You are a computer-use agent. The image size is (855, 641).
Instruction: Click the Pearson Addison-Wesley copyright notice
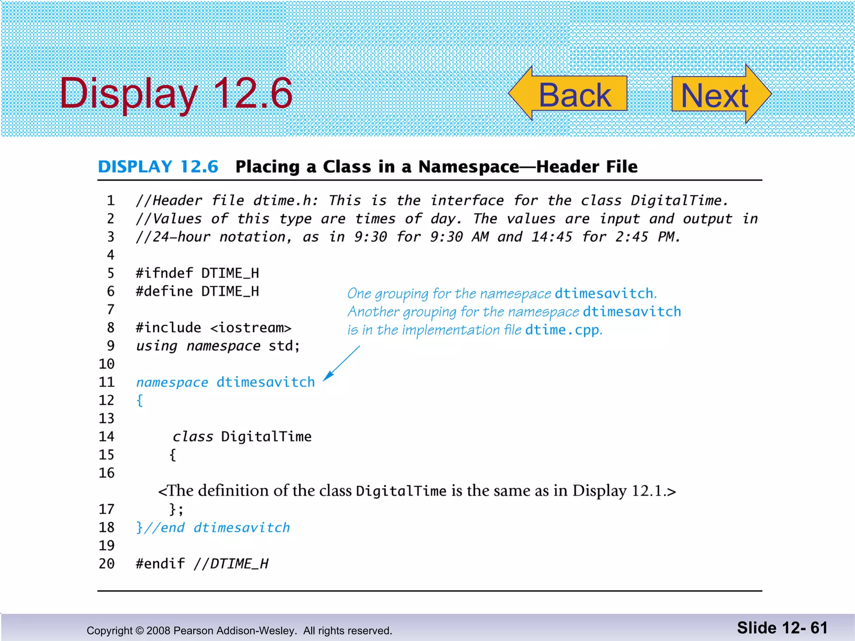point(239,631)
